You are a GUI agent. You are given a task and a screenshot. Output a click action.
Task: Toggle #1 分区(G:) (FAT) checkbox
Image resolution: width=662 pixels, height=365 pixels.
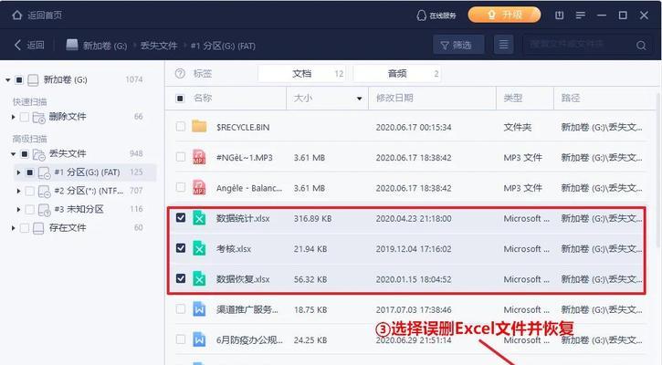point(29,172)
